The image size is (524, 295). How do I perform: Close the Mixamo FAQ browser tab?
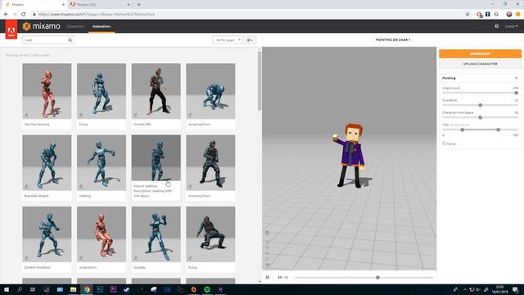(129, 5)
